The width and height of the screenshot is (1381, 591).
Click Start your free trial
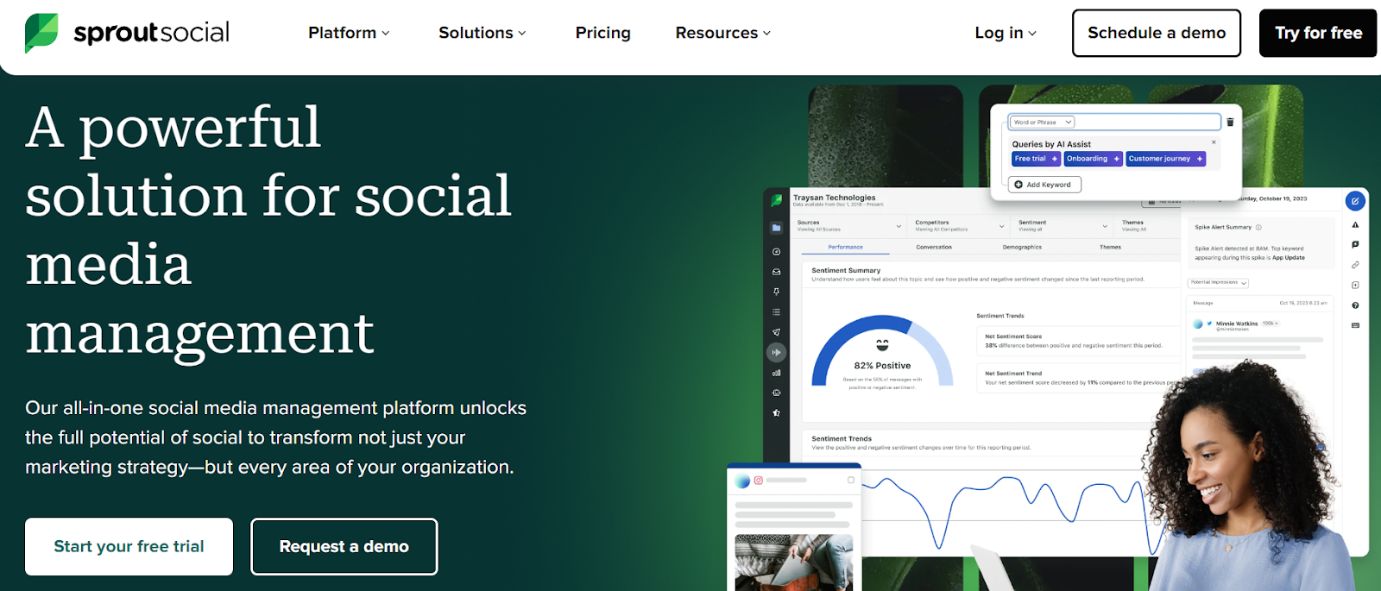(129, 546)
